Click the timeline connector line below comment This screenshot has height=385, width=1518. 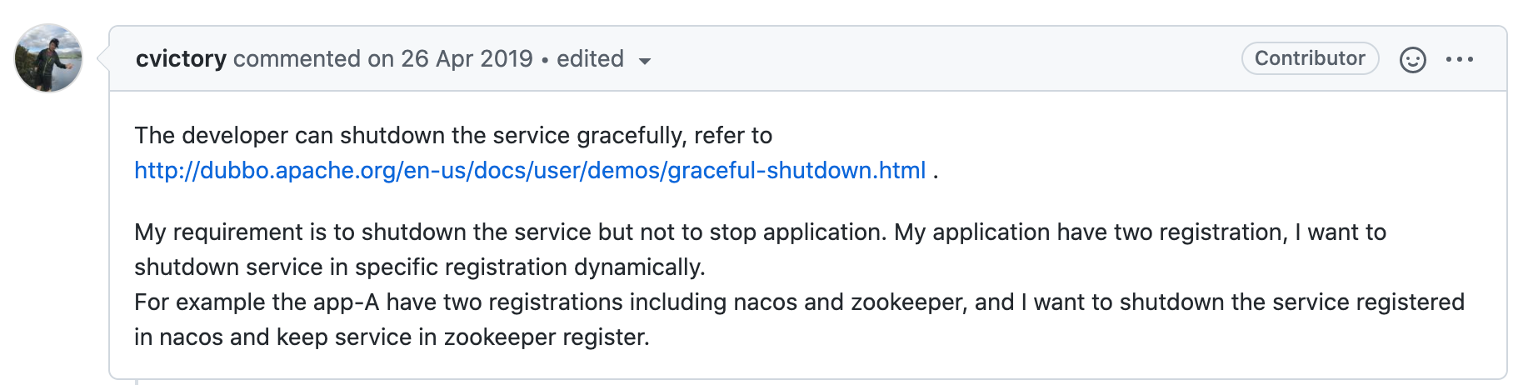pyautogui.click(x=137, y=382)
